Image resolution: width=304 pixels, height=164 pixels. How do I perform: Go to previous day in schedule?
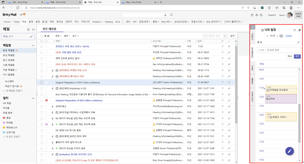click(x=267, y=36)
